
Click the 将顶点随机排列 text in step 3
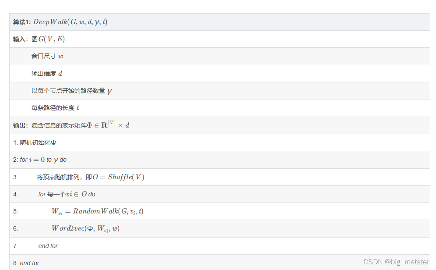tap(60, 177)
